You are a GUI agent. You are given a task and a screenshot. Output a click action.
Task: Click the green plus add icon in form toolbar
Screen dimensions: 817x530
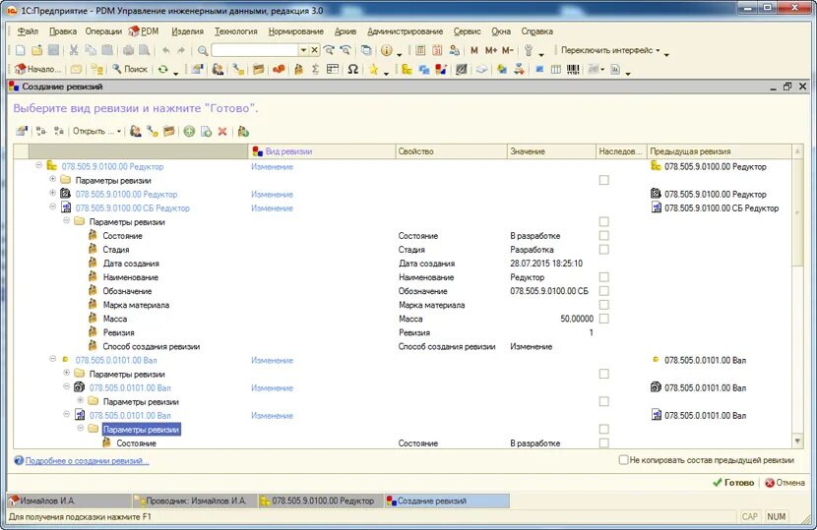coord(189,131)
